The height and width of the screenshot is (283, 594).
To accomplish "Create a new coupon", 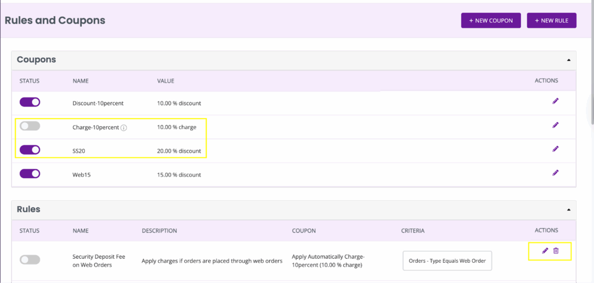I will point(491,20).
